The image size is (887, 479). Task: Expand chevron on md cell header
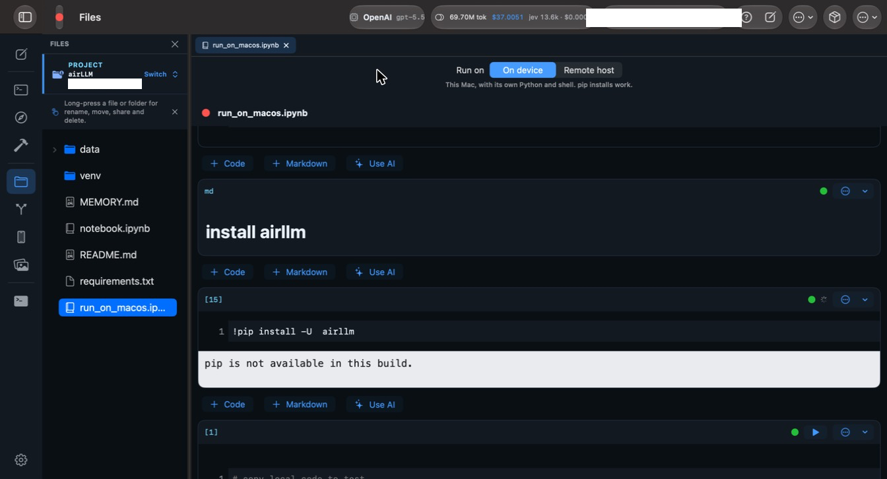pyautogui.click(x=865, y=191)
